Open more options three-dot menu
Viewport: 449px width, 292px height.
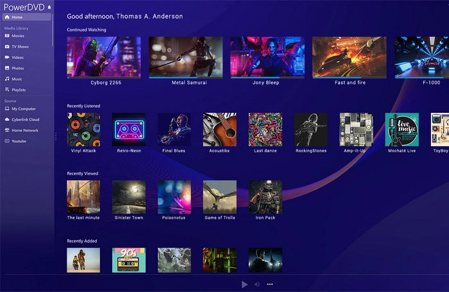pyautogui.click(x=270, y=284)
